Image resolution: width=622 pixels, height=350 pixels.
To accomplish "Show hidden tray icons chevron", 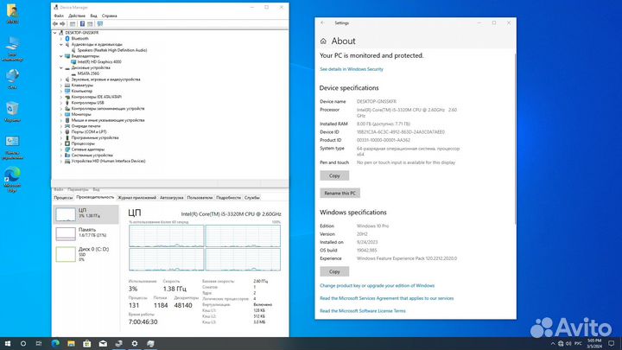I will 553,344.
